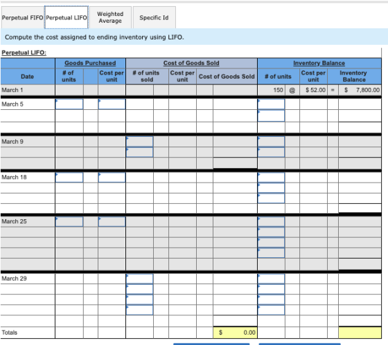Click the Inventory Balance group header
The width and height of the screenshot is (388, 345).
(319, 63)
